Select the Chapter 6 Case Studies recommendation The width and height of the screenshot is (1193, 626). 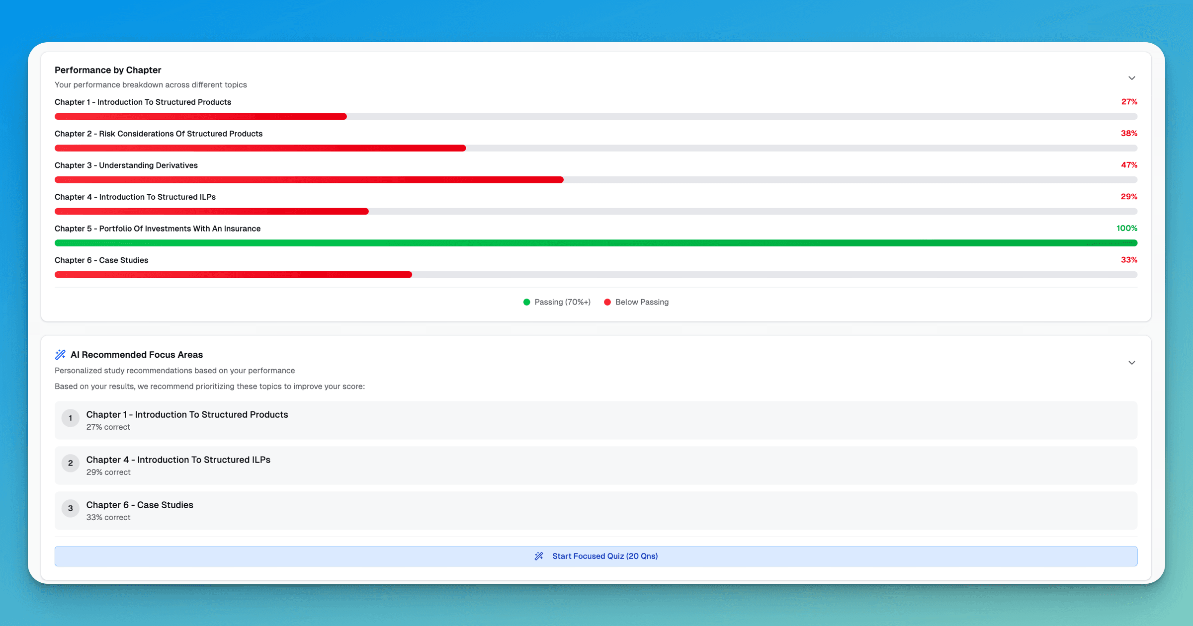(140, 505)
